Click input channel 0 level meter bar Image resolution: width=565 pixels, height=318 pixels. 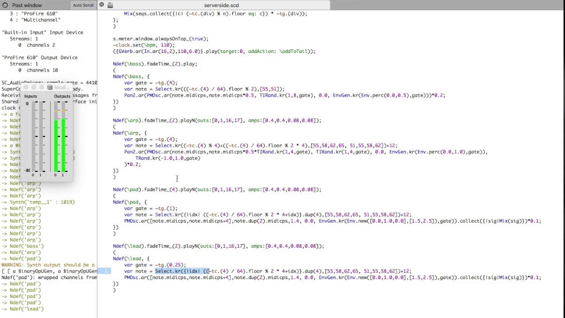pos(33,136)
